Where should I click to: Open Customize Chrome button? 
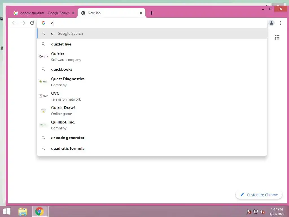coord(259,195)
